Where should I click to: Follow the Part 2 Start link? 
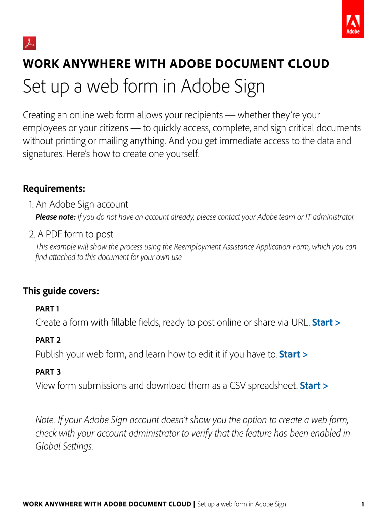coord(293,354)
